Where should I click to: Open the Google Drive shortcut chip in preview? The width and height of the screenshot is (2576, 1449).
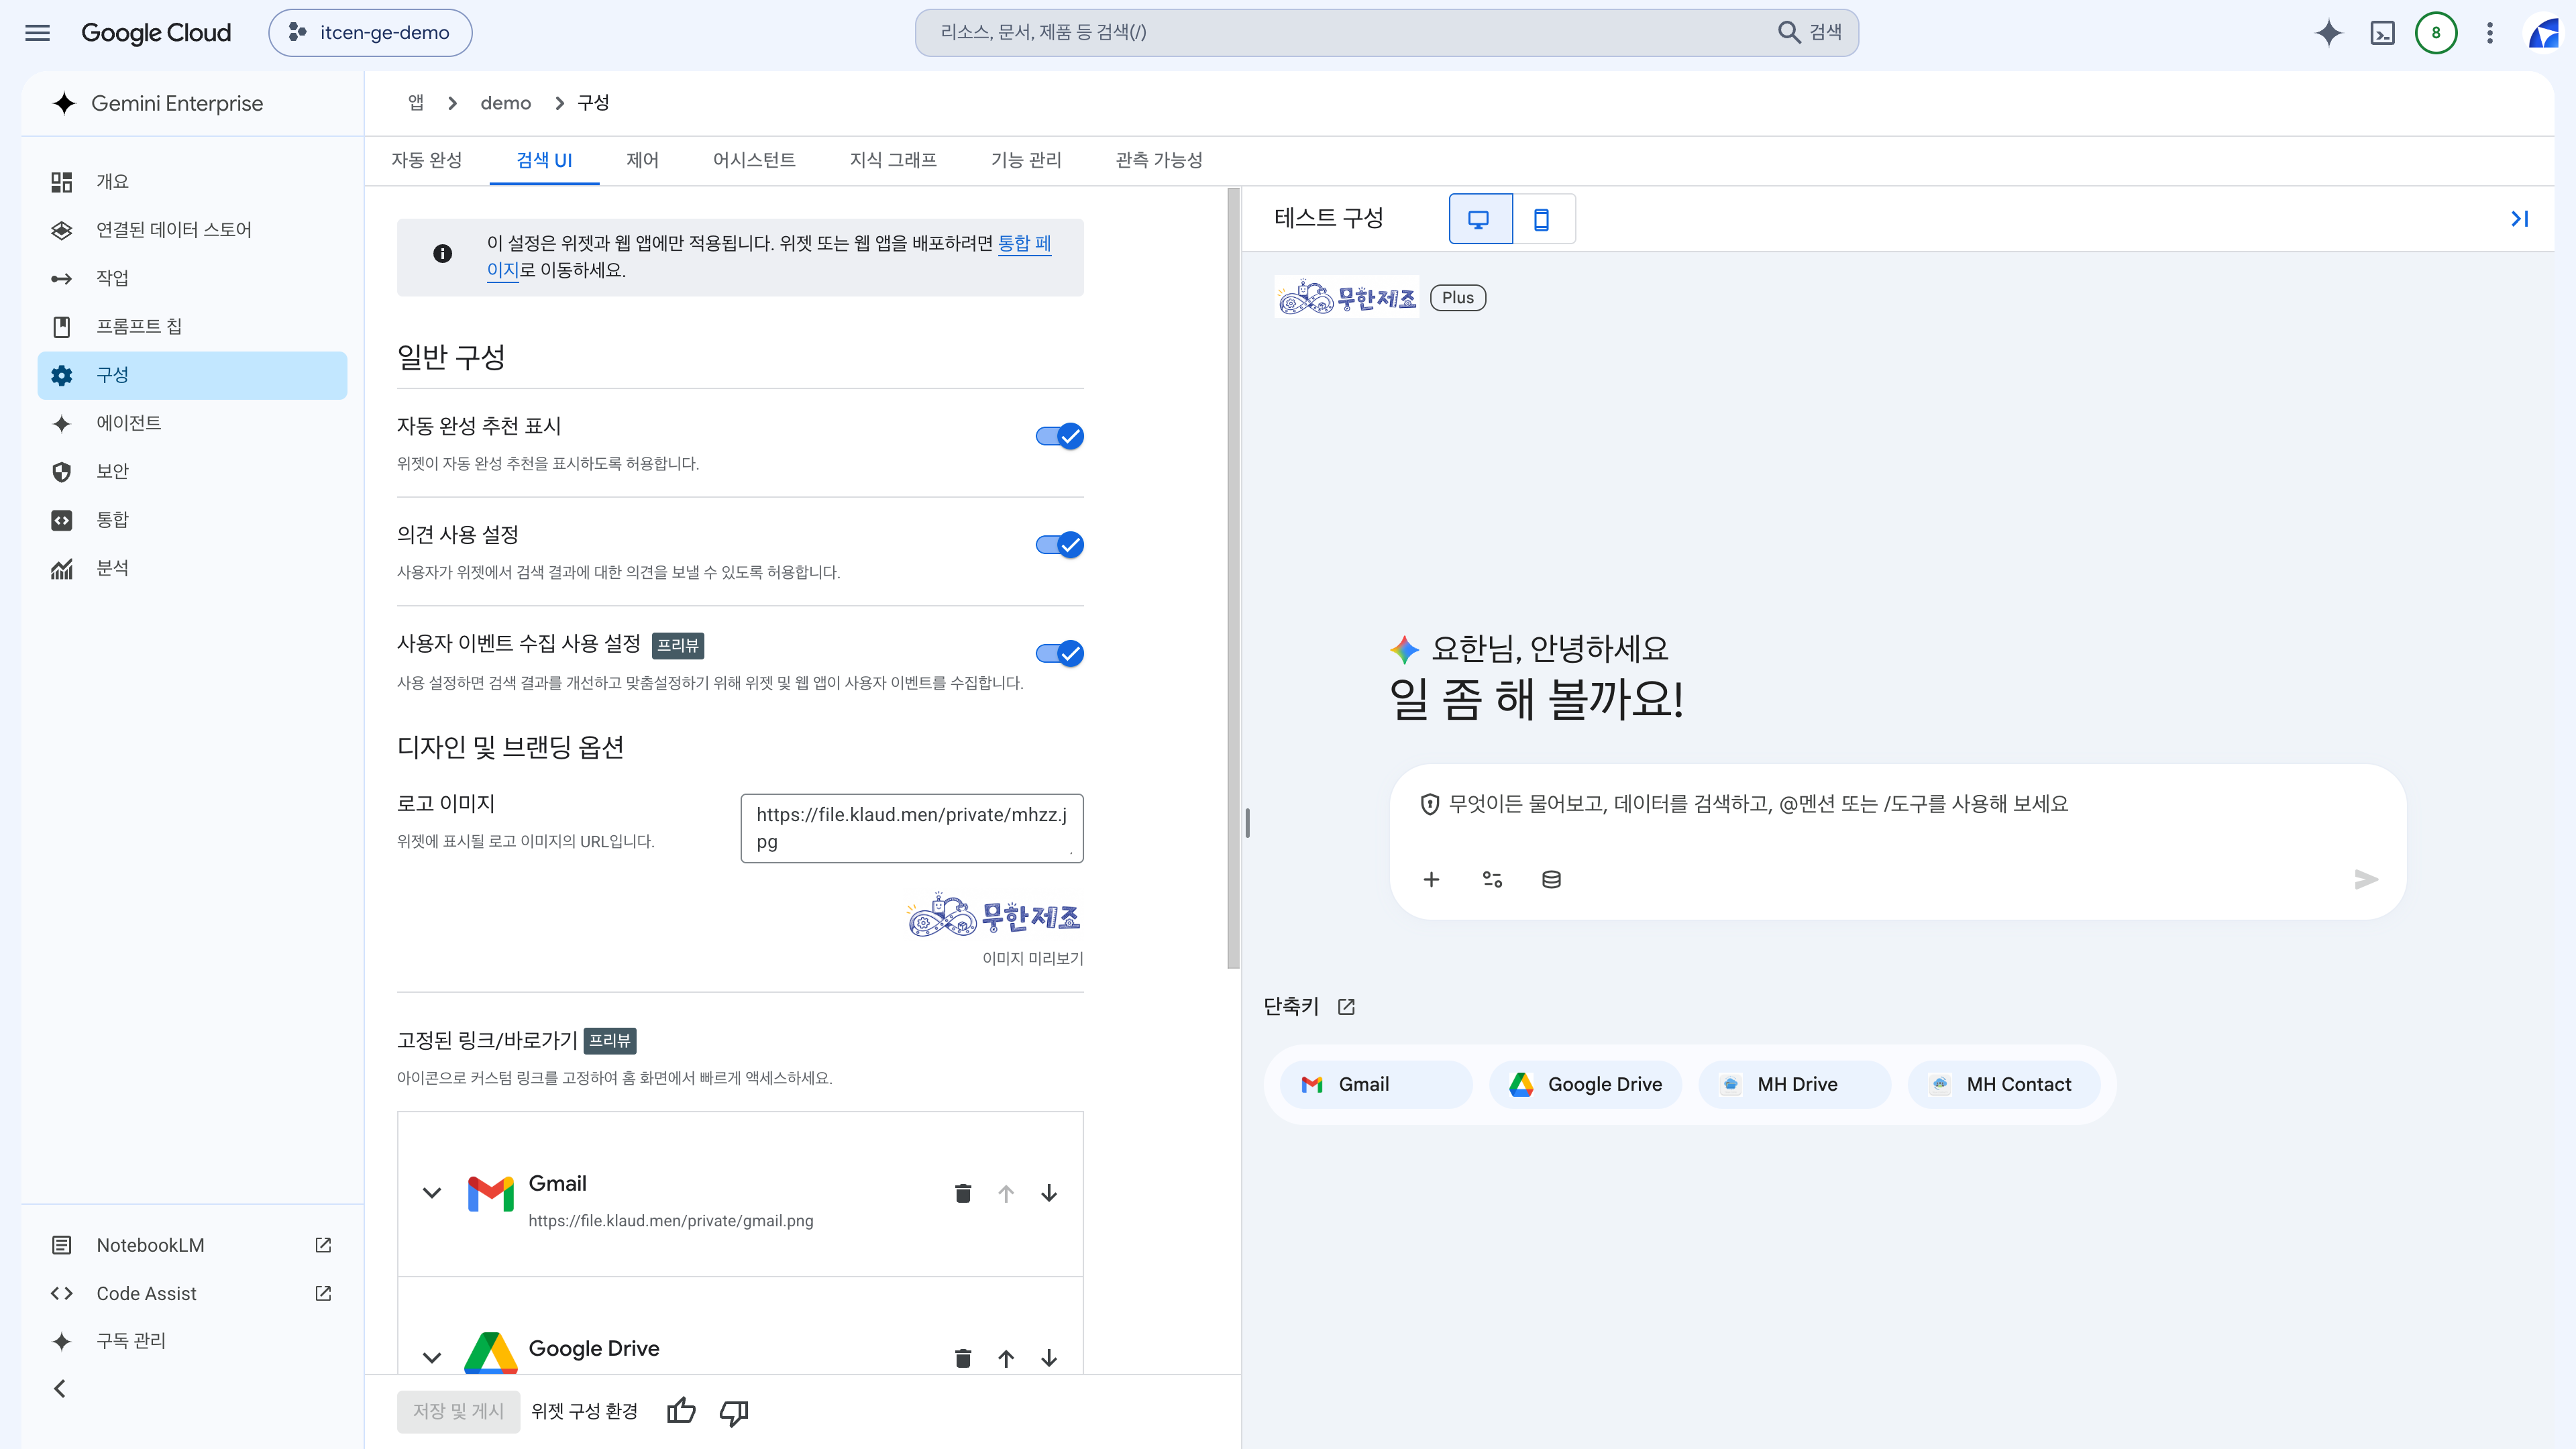tap(1585, 1085)
